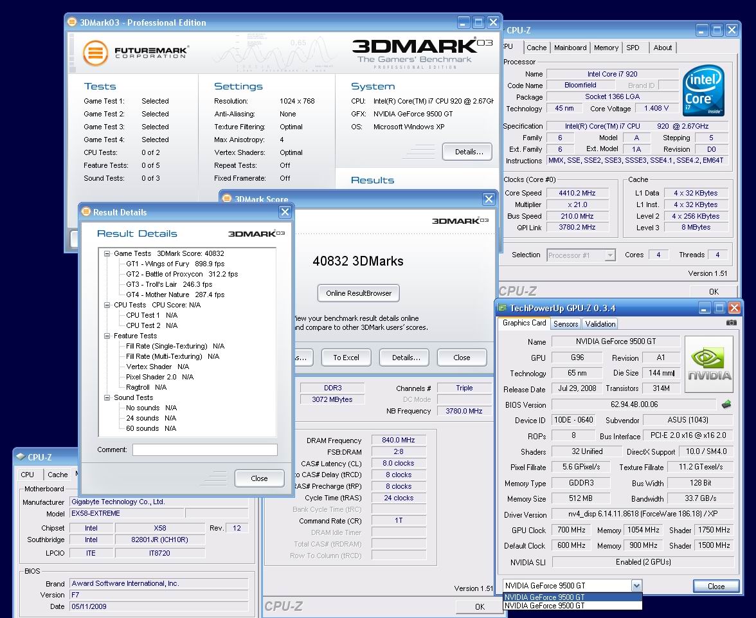Click the Intel Core i7 logo in CPU-Z
This screenshot has width=756, height=618.
(703, 91)
